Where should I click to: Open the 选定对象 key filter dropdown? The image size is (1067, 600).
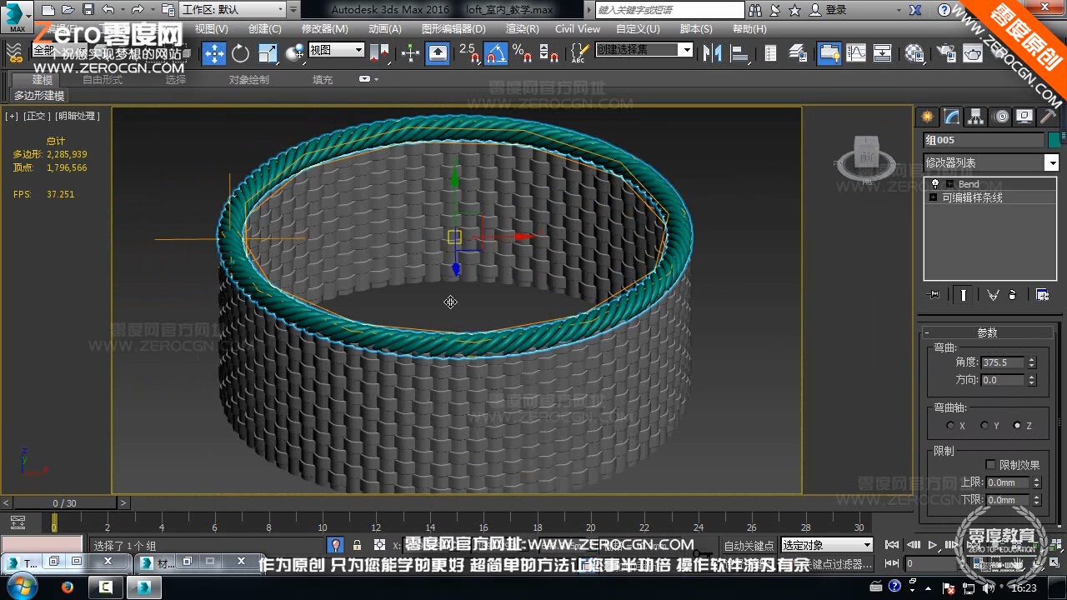click(825, 545)
